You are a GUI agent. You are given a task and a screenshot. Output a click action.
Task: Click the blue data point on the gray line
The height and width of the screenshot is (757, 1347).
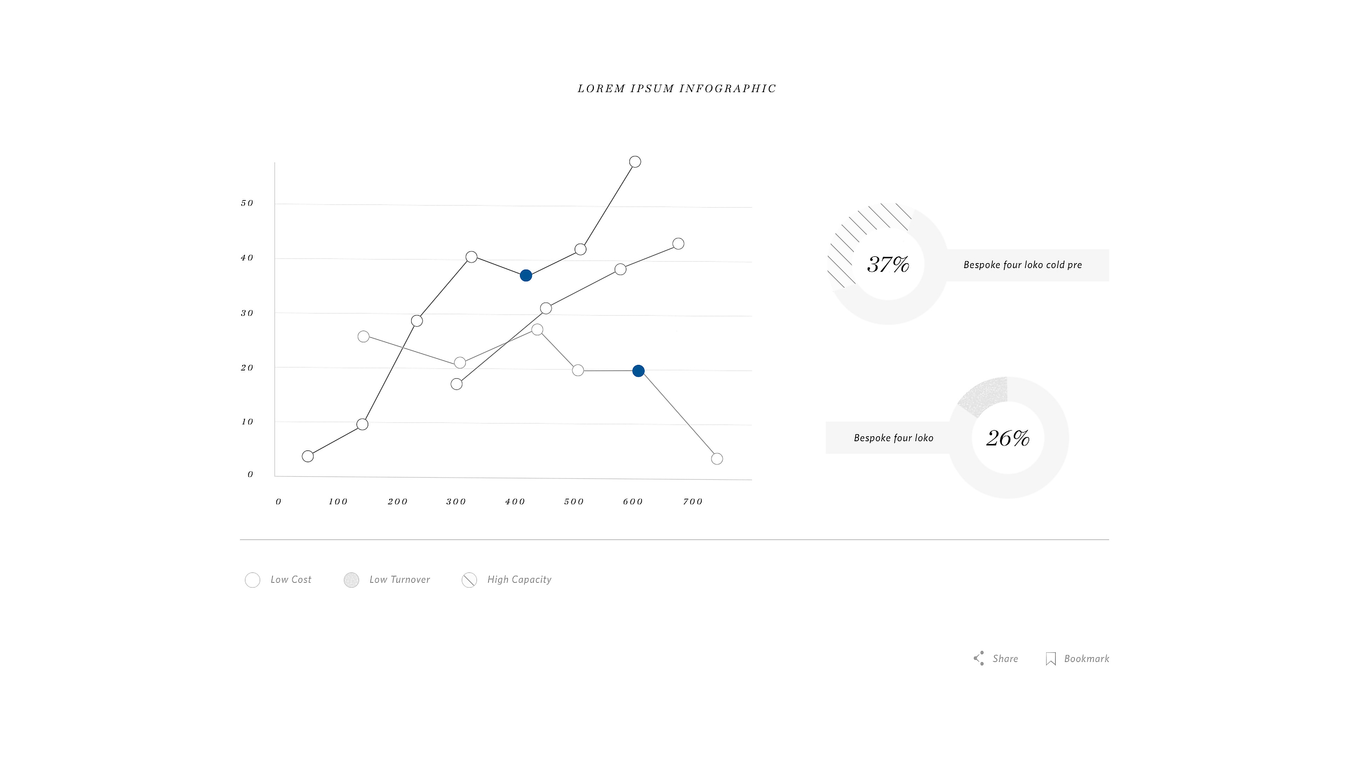(x=638, y=371)
